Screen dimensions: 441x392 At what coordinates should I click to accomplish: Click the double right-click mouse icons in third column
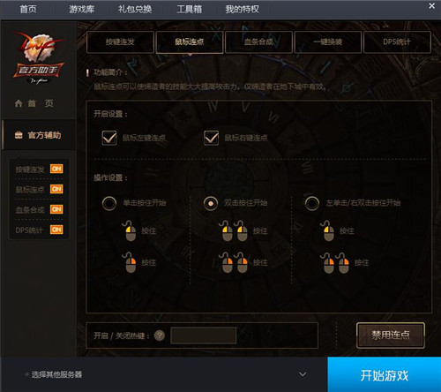(x=335, y=263)
